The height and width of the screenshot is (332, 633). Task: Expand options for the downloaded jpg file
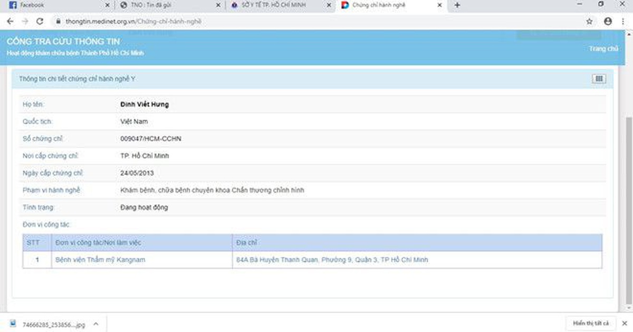(95, 324)
